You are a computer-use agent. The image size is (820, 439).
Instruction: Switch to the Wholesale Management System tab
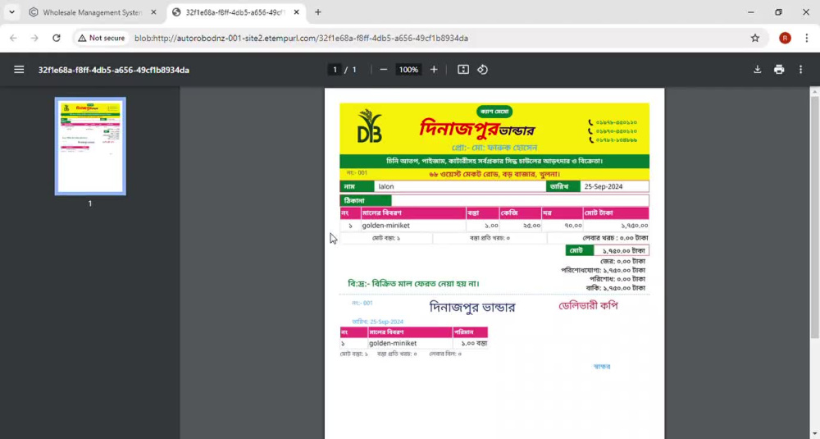coord(92,12)
